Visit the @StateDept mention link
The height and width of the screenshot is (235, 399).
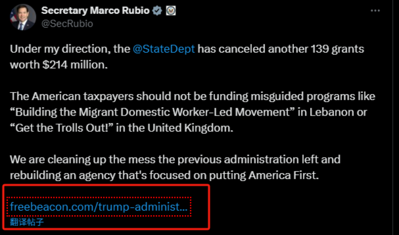click(164, 49)
